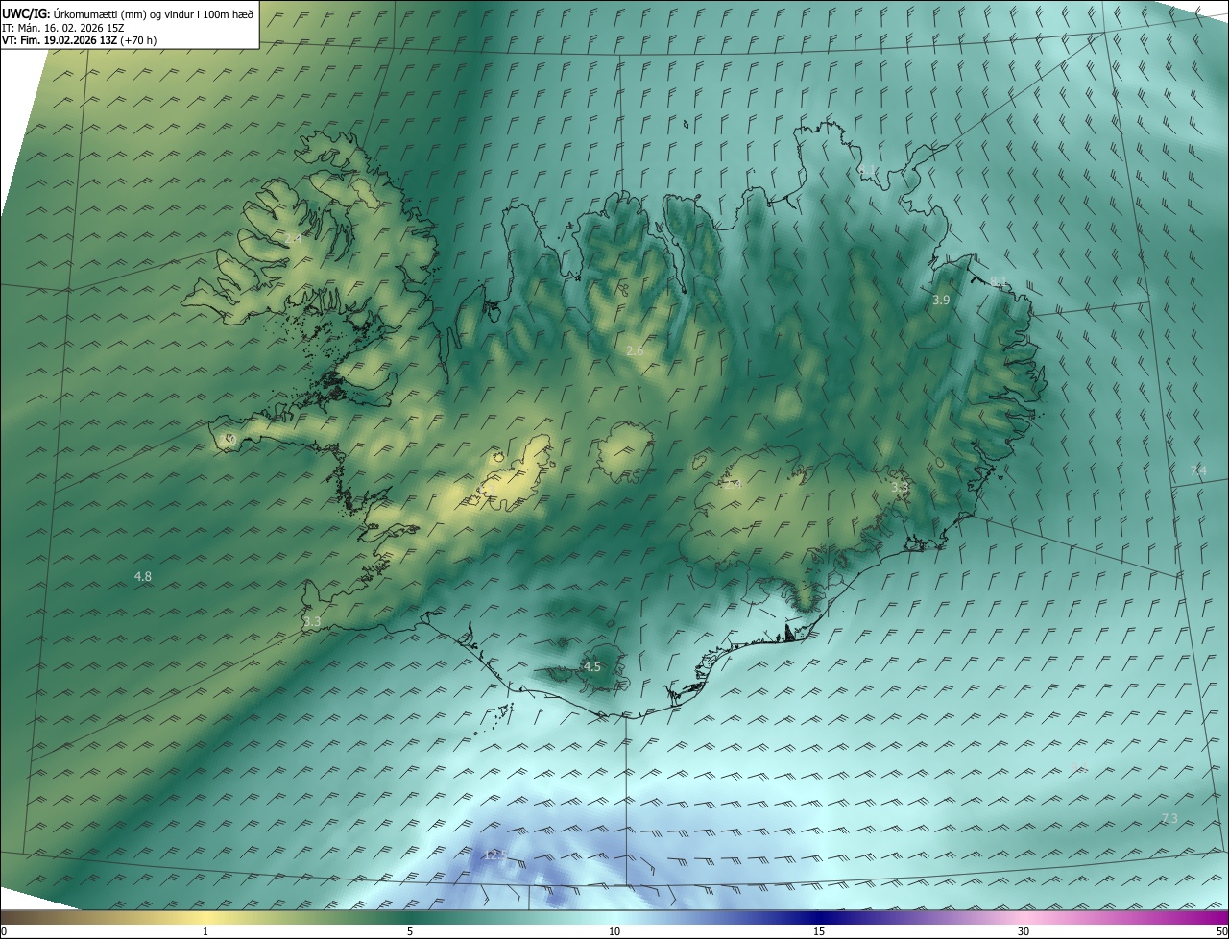This screenshot has height=939, width=1229.
Task: Click the 4.5 value label on the glacier
Action: tap(592, 666)
